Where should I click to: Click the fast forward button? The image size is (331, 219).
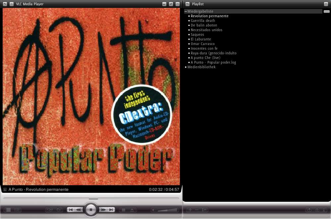pos(103,210)
